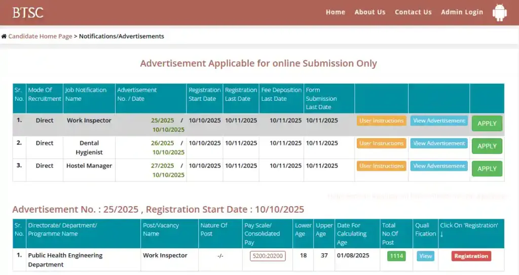Image resolution: width=519 pixels, height=275 pixels.
Task: View Advertisement for Dental Hygienist
Action: [439, 144]
